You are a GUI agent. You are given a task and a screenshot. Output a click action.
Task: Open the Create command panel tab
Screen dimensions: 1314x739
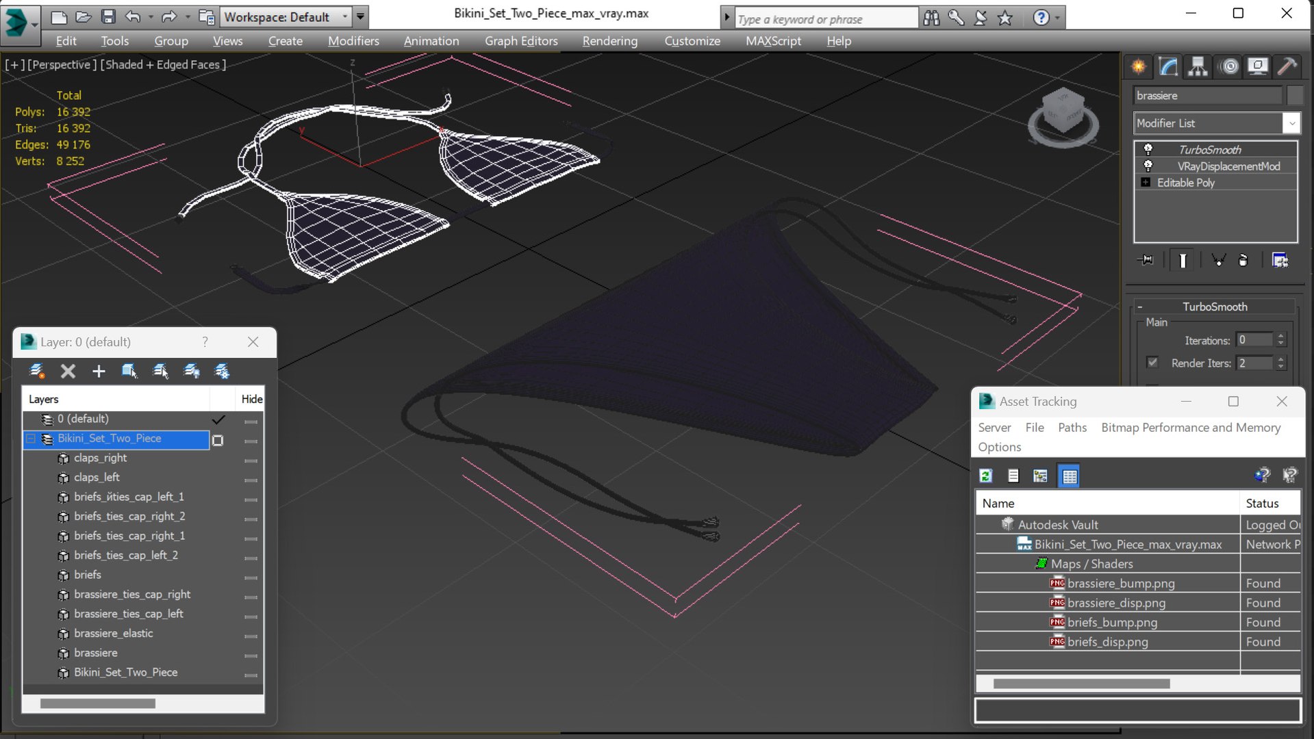tap(1139, 66)
